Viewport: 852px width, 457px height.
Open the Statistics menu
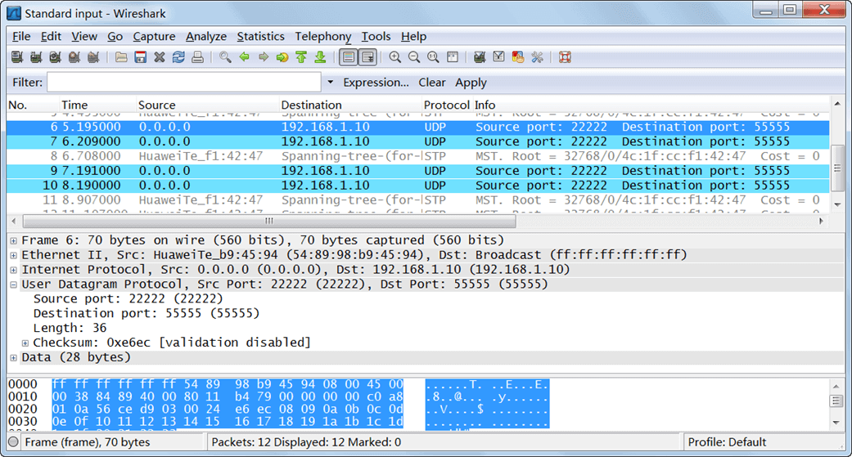(x=260, y=36)
